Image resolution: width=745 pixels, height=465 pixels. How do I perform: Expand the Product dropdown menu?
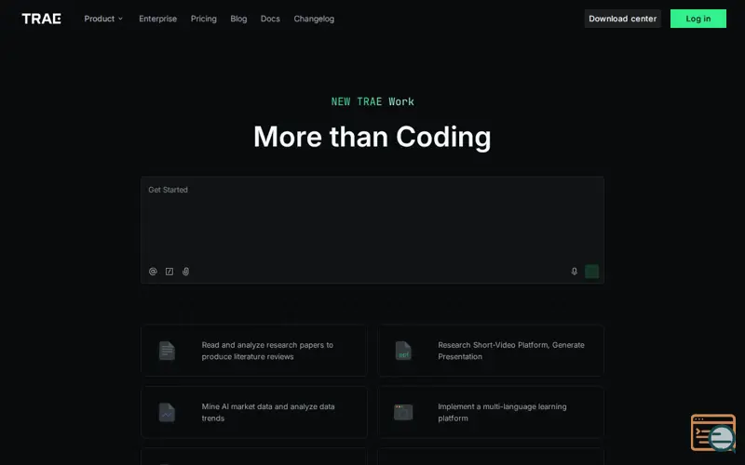103,19
